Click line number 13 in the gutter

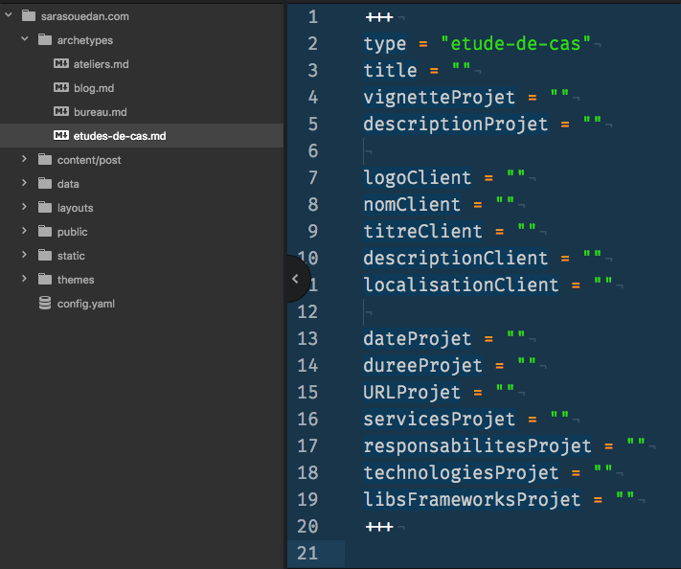[307, 338]
